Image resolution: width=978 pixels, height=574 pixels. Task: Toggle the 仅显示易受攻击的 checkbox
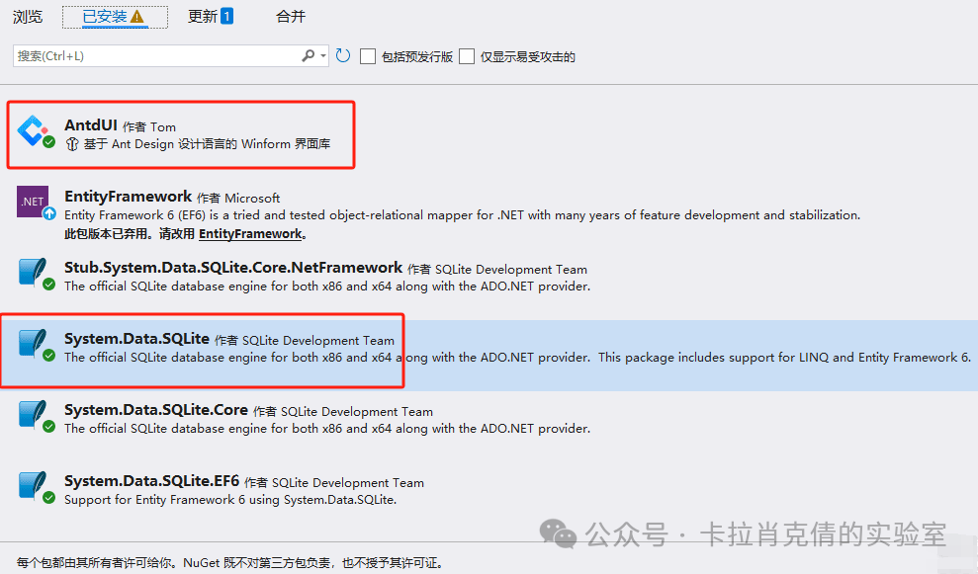(467, 56)
